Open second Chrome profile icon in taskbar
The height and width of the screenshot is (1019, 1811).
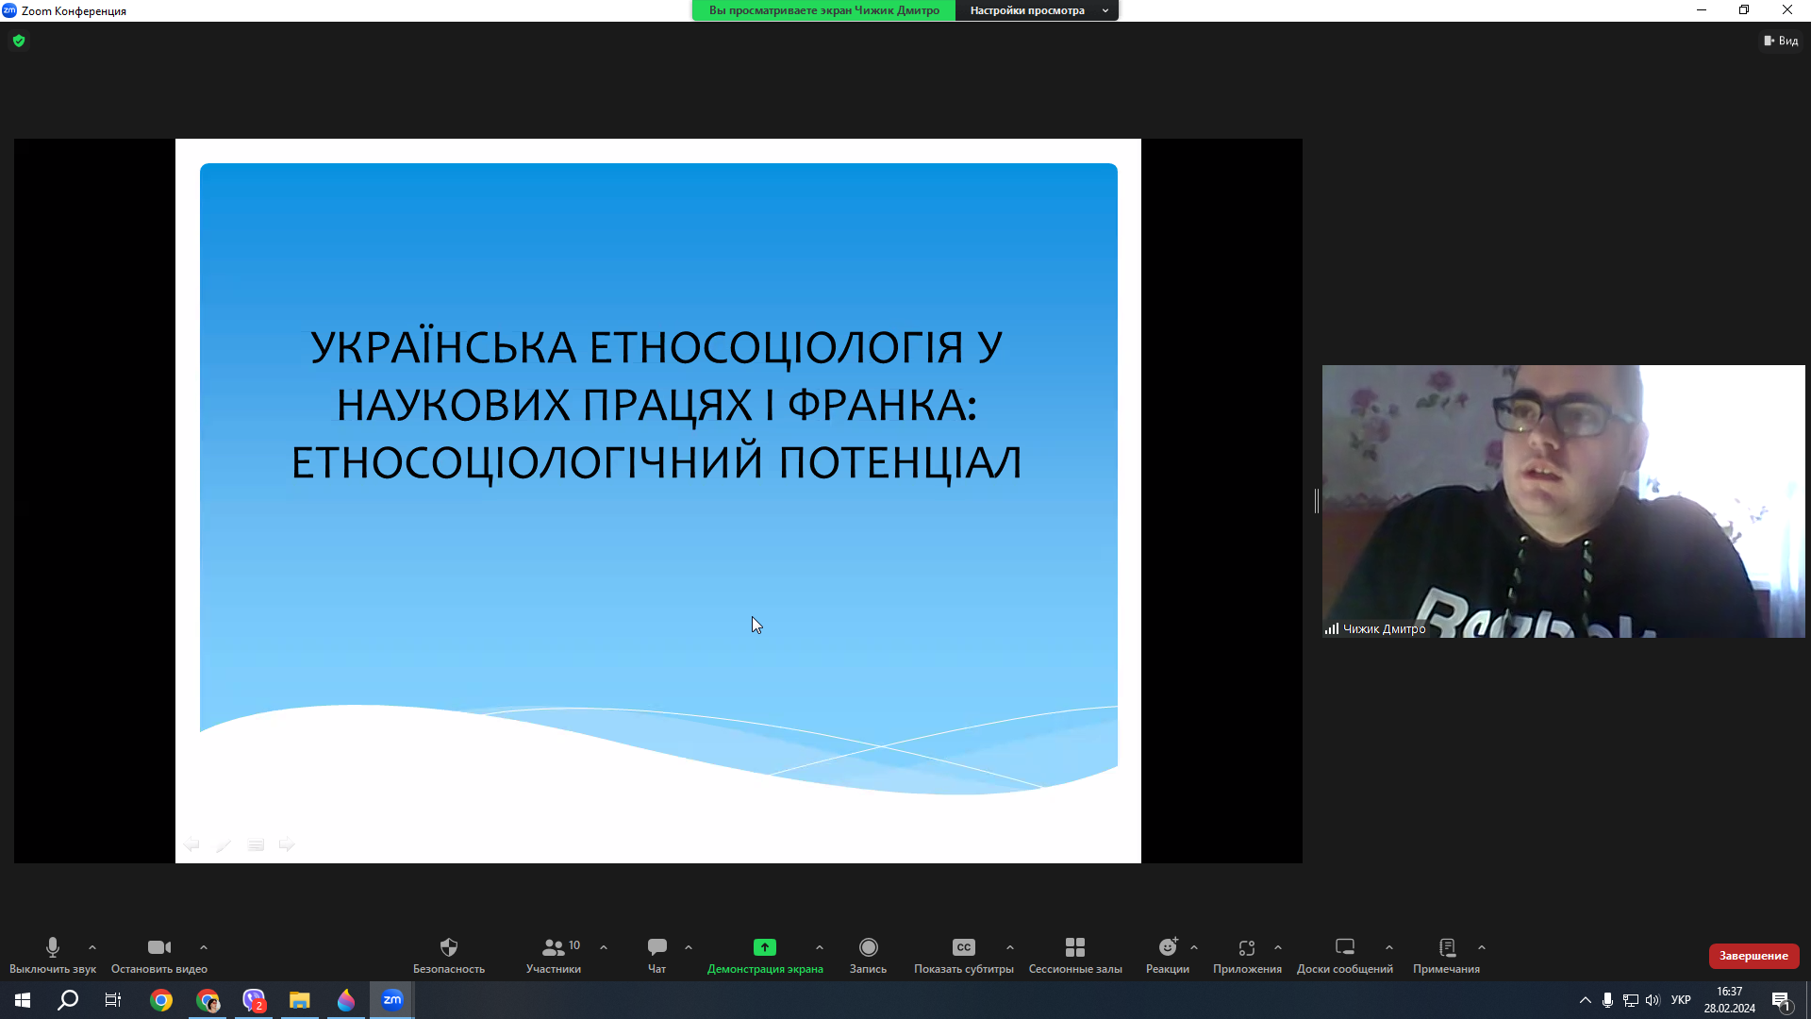click(x=208, y=1000)
